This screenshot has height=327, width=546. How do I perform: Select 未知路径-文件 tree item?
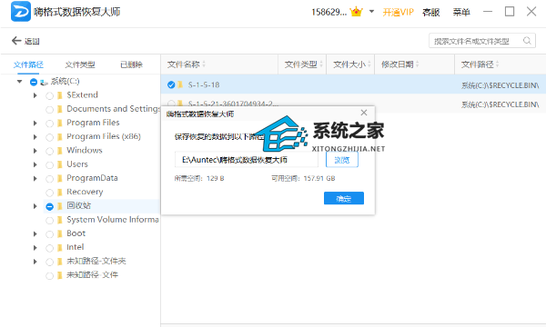[92, 275]
